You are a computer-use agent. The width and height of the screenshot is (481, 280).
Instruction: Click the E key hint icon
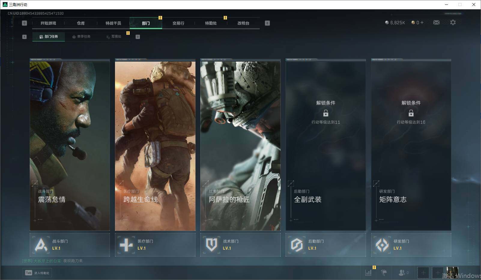(x=267, y=23)
